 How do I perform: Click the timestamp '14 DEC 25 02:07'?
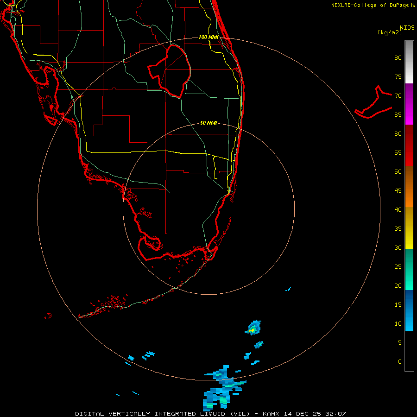pos(315,414)
